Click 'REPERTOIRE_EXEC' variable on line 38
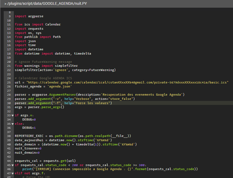The image size is (233, 178). [x=29, y=136]
